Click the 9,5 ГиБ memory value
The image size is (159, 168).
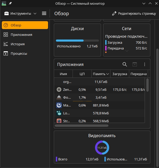(x=101, y=89)
